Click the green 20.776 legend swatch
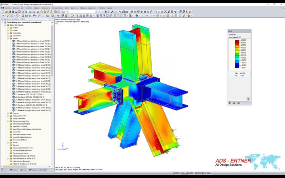 tap(237, 54)
